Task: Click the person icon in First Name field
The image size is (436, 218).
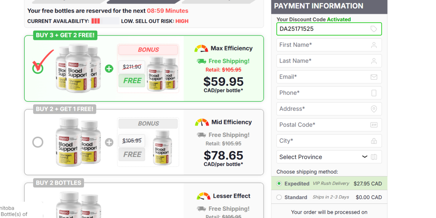Action: (x=374, y=45)
